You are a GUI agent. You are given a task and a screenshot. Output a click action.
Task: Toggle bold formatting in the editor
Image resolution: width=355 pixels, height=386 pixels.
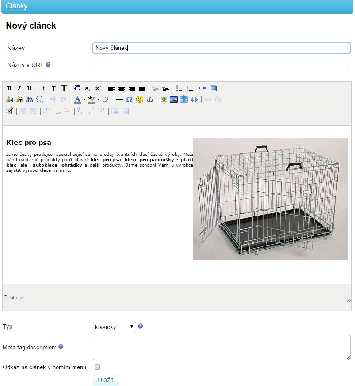coord(9,88)
